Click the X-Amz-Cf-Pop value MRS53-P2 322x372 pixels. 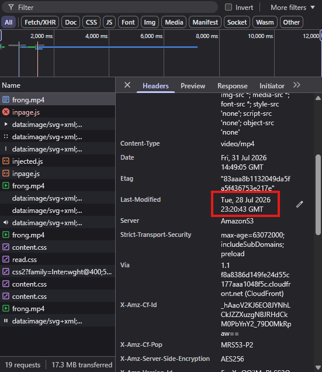click(x=237, y=345)
